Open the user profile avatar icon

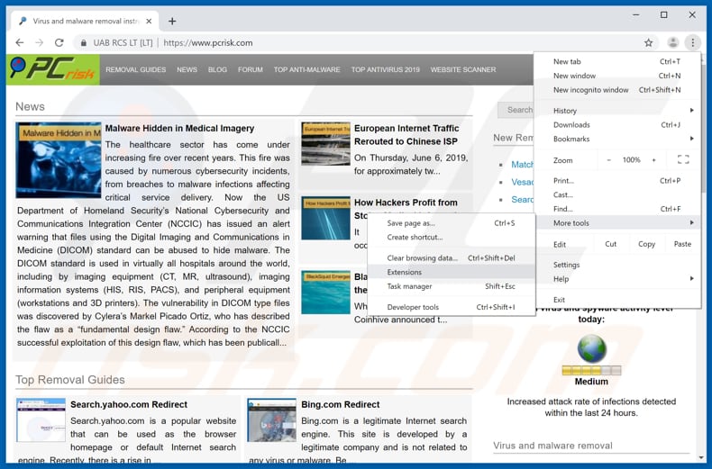[672, 42]
